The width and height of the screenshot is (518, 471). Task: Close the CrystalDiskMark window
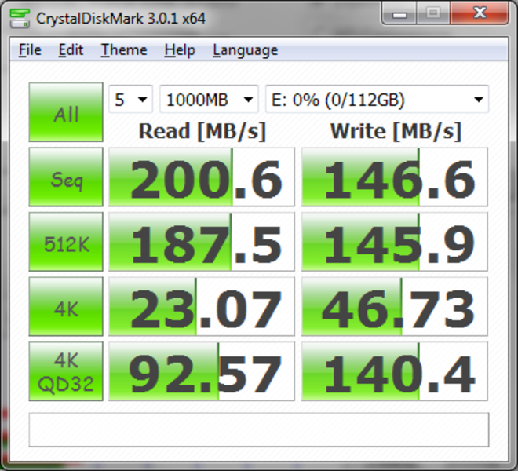tap(480, 13)
